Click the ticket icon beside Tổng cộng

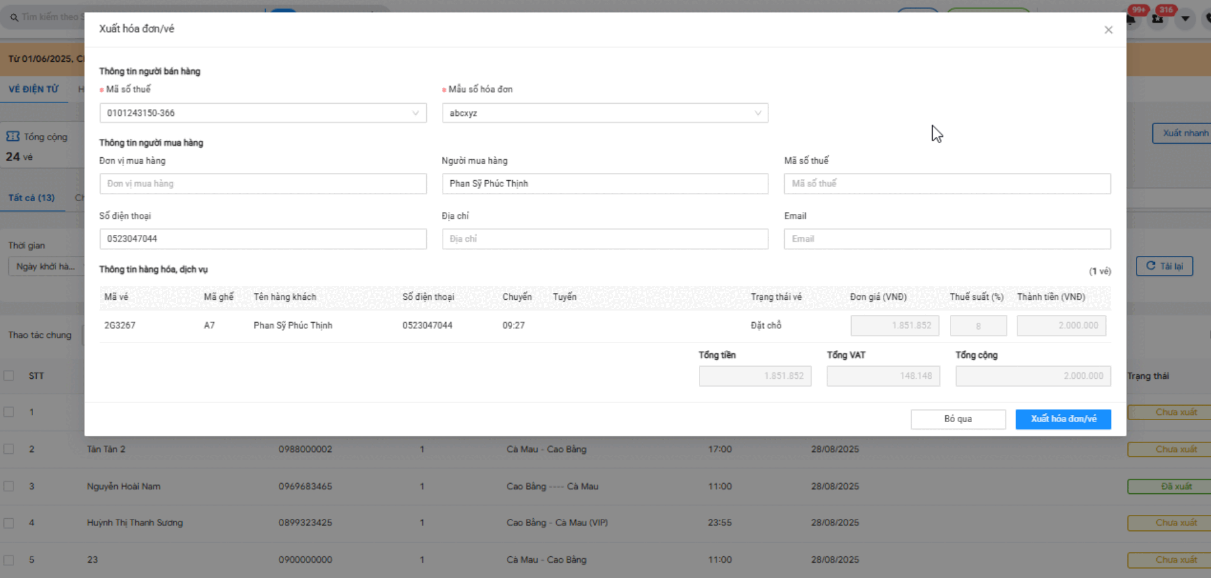pos(13,137)
